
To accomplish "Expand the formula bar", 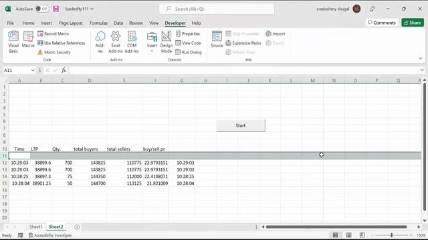I will (x=422, y=70).
